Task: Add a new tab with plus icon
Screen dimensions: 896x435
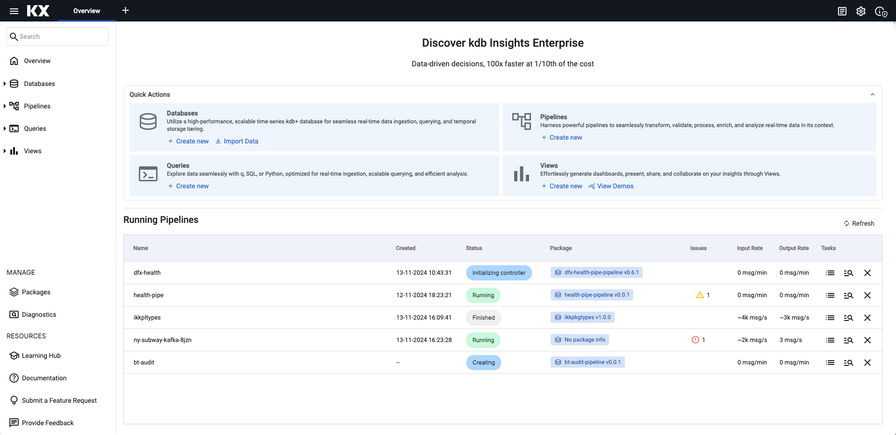Action: (125, 10)
